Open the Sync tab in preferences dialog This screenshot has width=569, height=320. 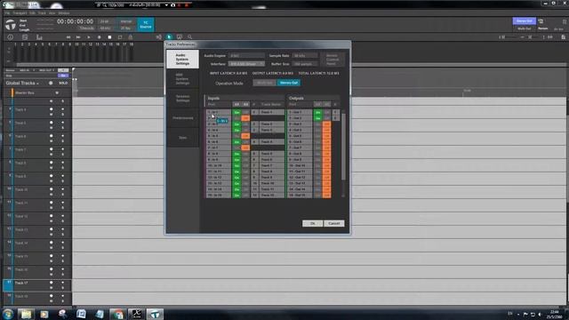[x=182, y=138]
